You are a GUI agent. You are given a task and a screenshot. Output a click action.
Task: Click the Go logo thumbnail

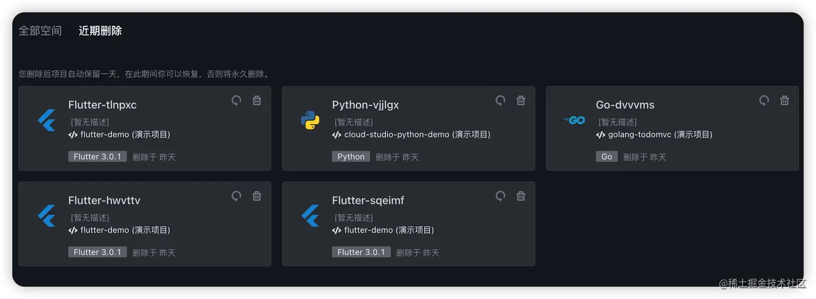[574, 120]
